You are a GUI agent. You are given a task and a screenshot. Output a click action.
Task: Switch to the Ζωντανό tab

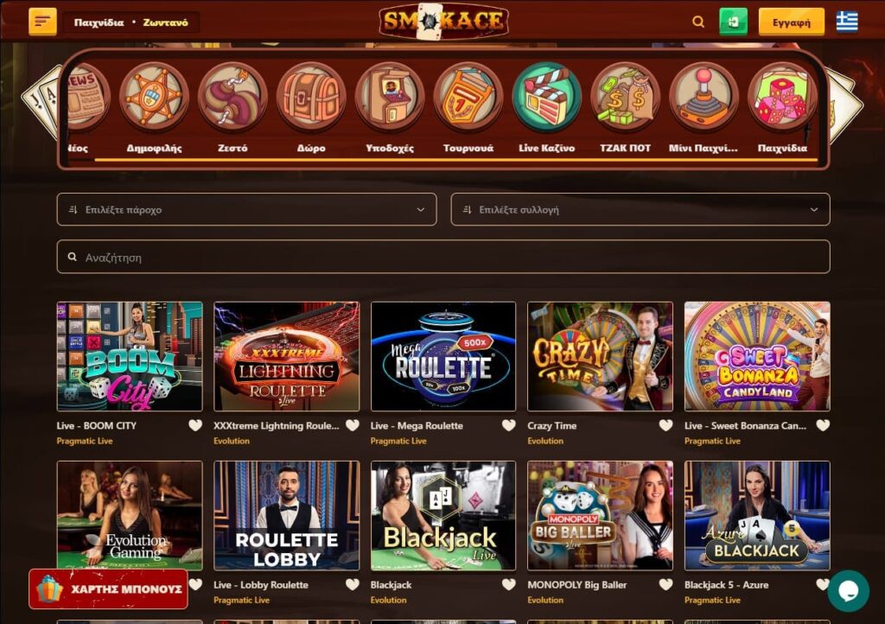tap(165, 22)
